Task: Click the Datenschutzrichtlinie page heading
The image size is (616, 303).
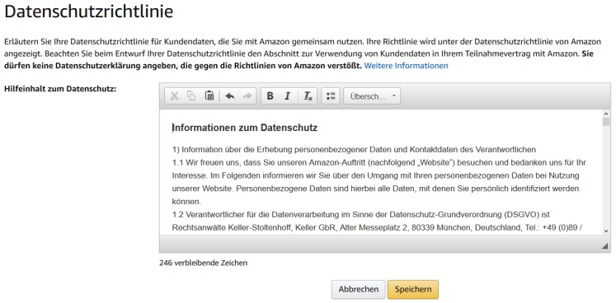Action: pyautogui.click(x=89, y=12)
